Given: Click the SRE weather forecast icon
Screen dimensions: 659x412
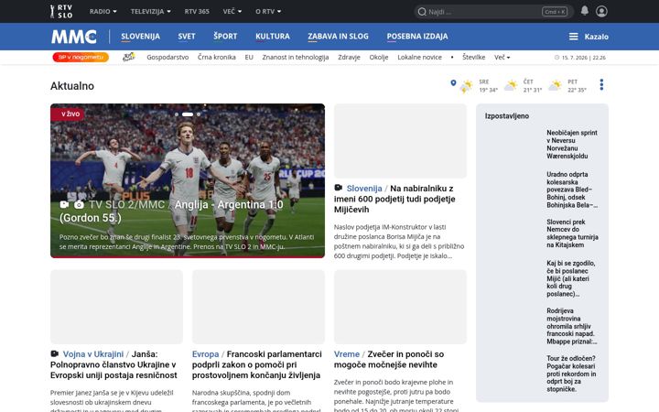Looking at the screenshot, I should (x=466, y=86).
